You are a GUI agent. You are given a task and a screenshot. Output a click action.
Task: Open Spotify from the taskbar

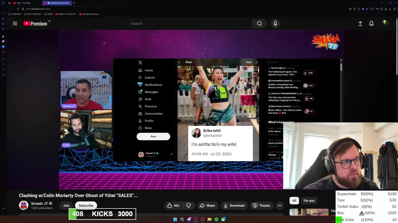tap(216, 219)
